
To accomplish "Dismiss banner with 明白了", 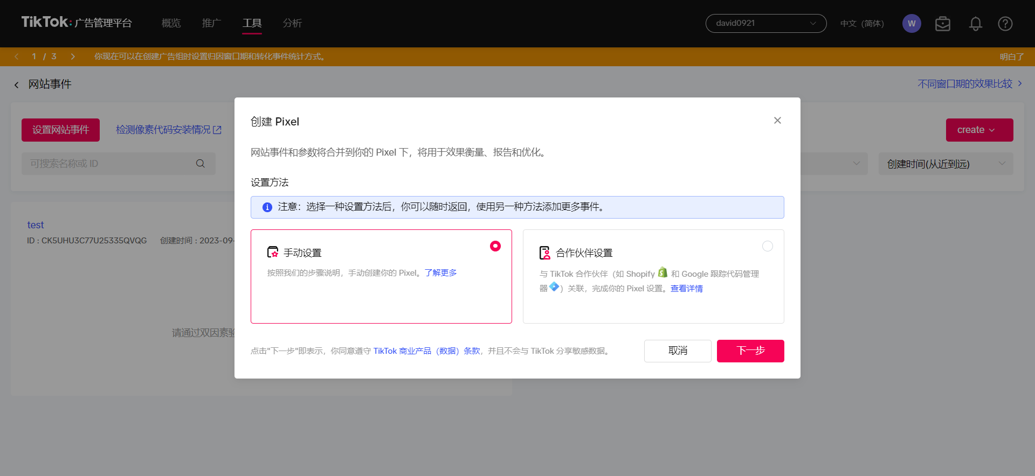I will (1012, 57).
